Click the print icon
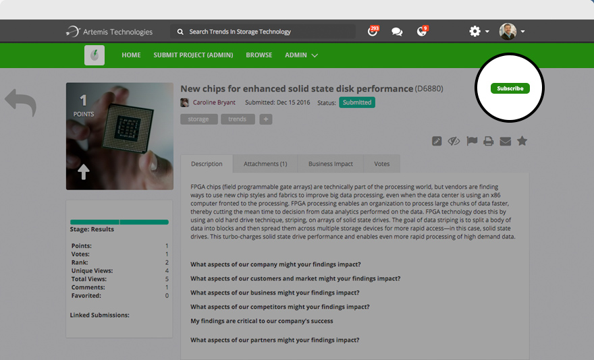Screen dimensions: 594x360 click(x=488, y=141)
